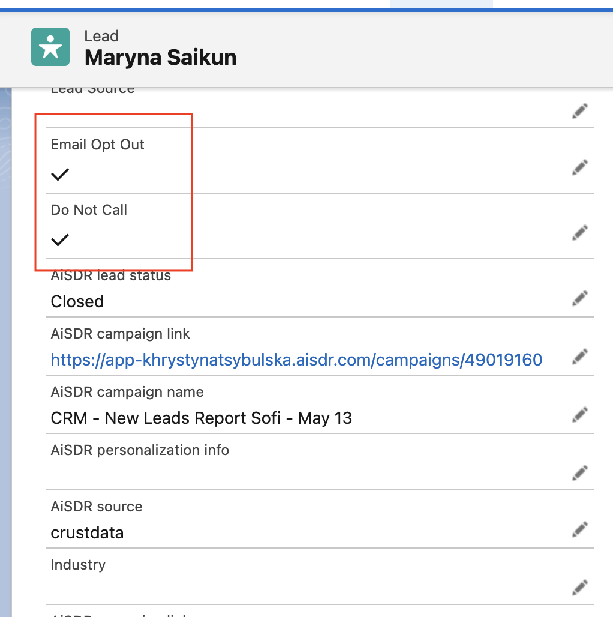
Task: Edit the Lead Source field pencil
Action: click(x=580, y=111)
